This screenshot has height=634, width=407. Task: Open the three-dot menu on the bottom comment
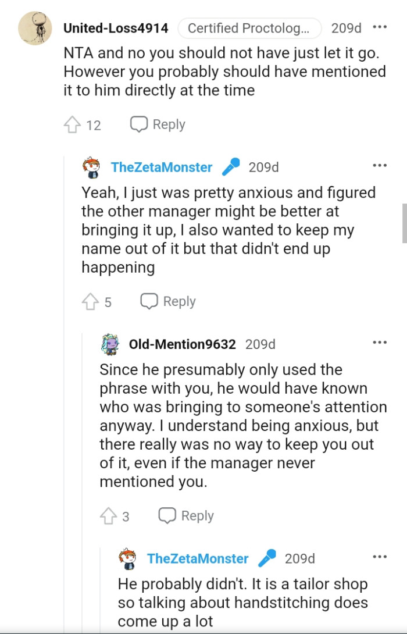[x=381, y=555]
